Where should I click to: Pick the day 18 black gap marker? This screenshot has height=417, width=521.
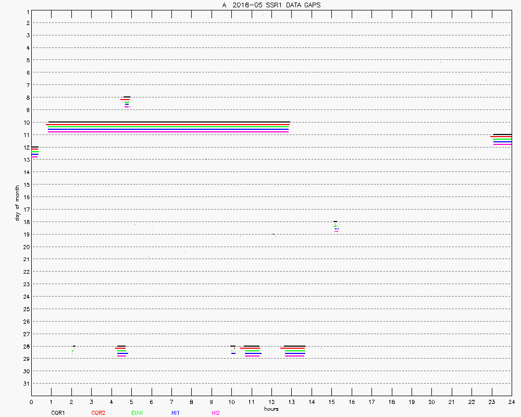pyautogui.click(x=335, y=222)
